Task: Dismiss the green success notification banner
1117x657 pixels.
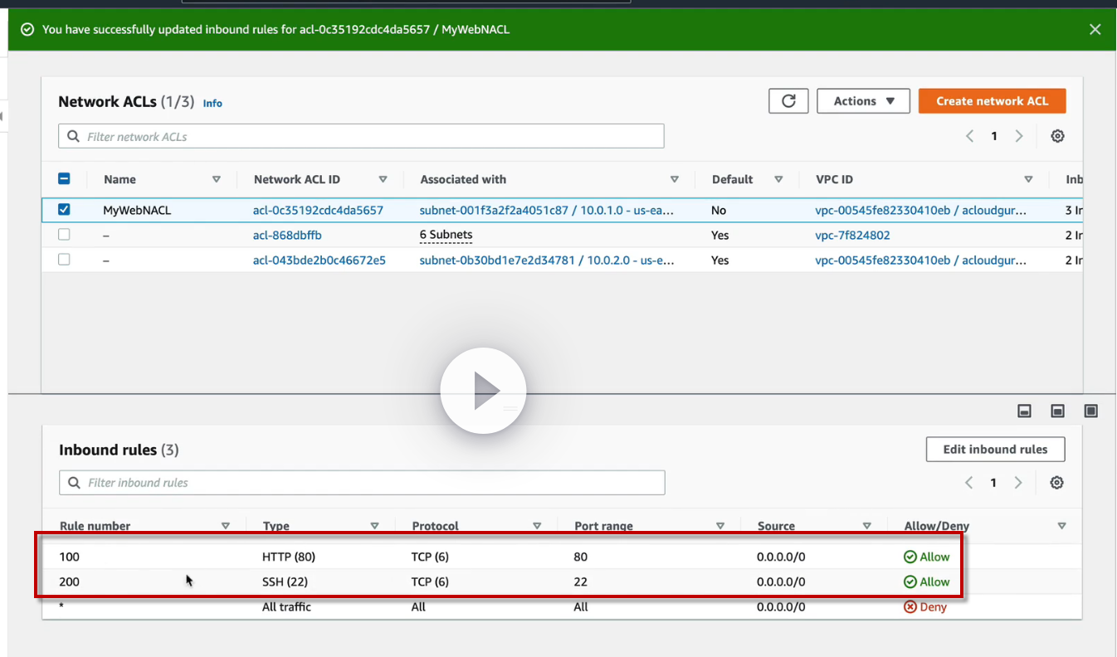Action: click(x=1095, y=30)
